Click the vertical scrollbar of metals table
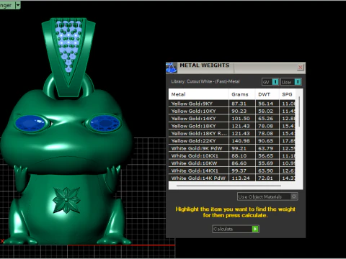The width and height of the screenshot is (346, 259). (299, 112)
